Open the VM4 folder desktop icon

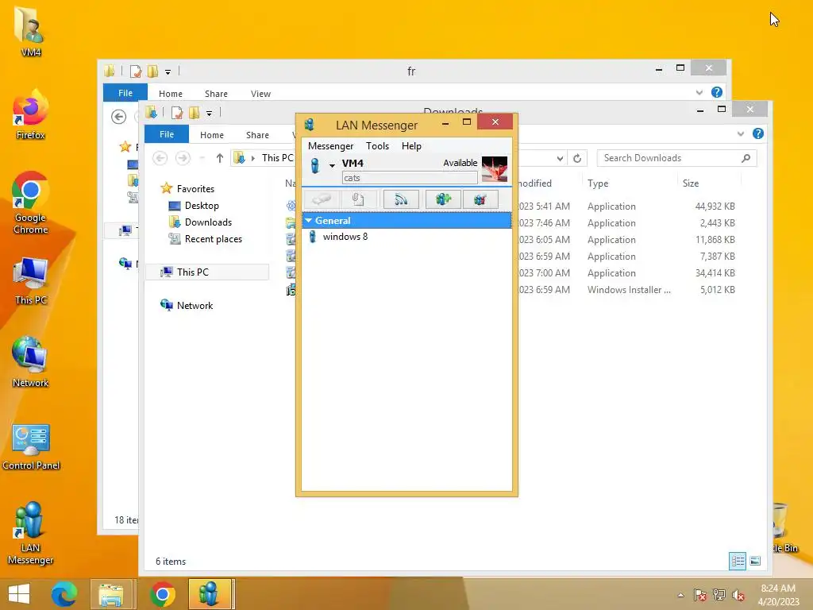(x=31, y=32)
